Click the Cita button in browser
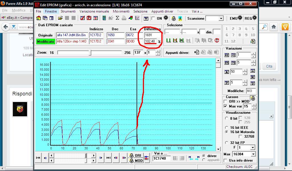292x171 pixels. [x=269, y=66]
